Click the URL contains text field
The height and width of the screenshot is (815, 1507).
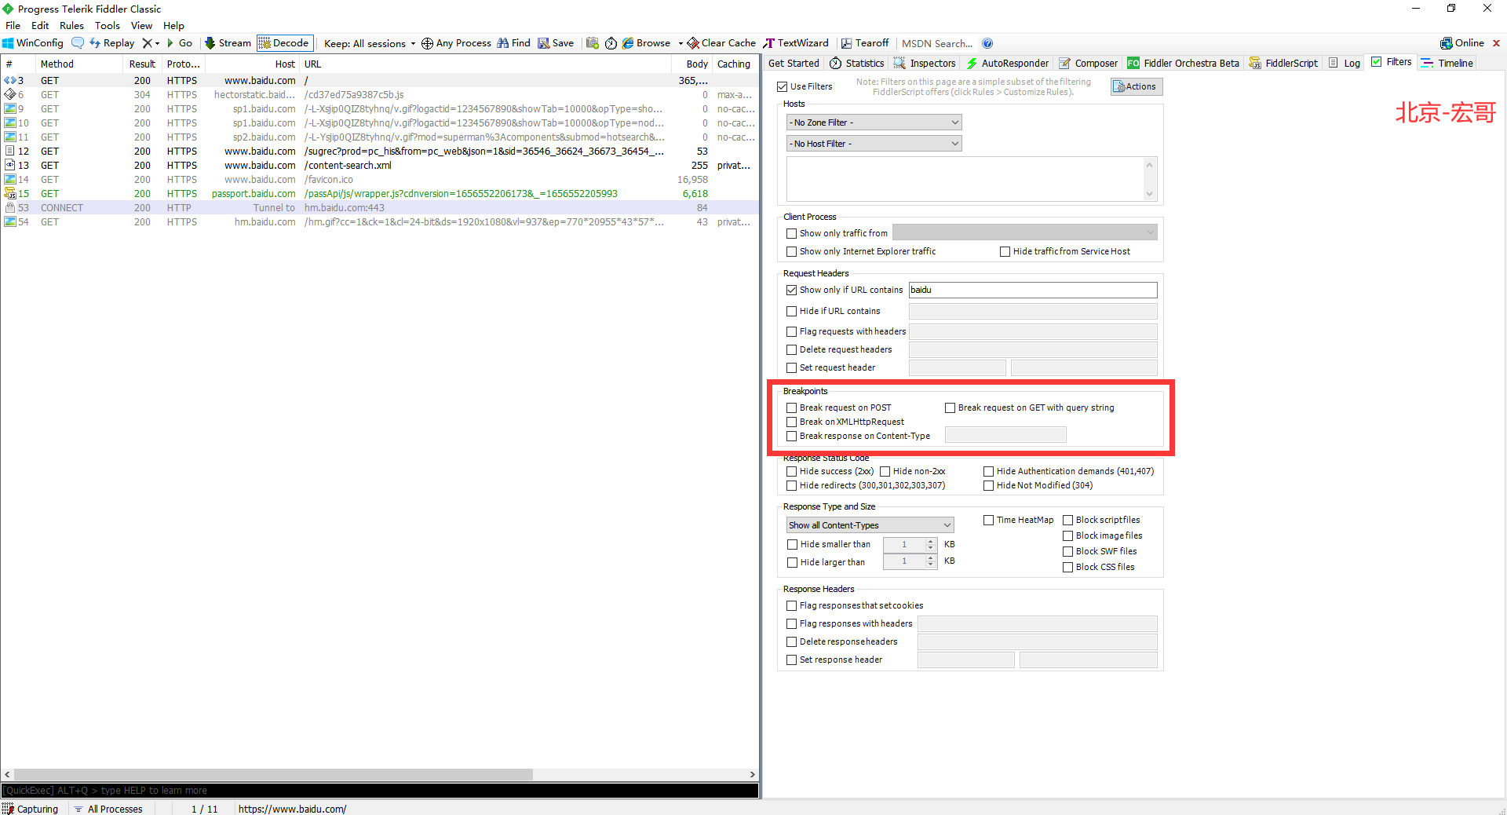point(1032,291)
